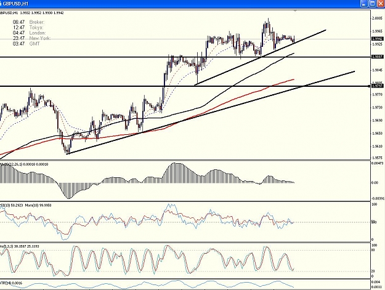The width and height of the screenshot is (385, 290).
Task: Click the 2.0005 value on price scale
Action: [378, 18]
